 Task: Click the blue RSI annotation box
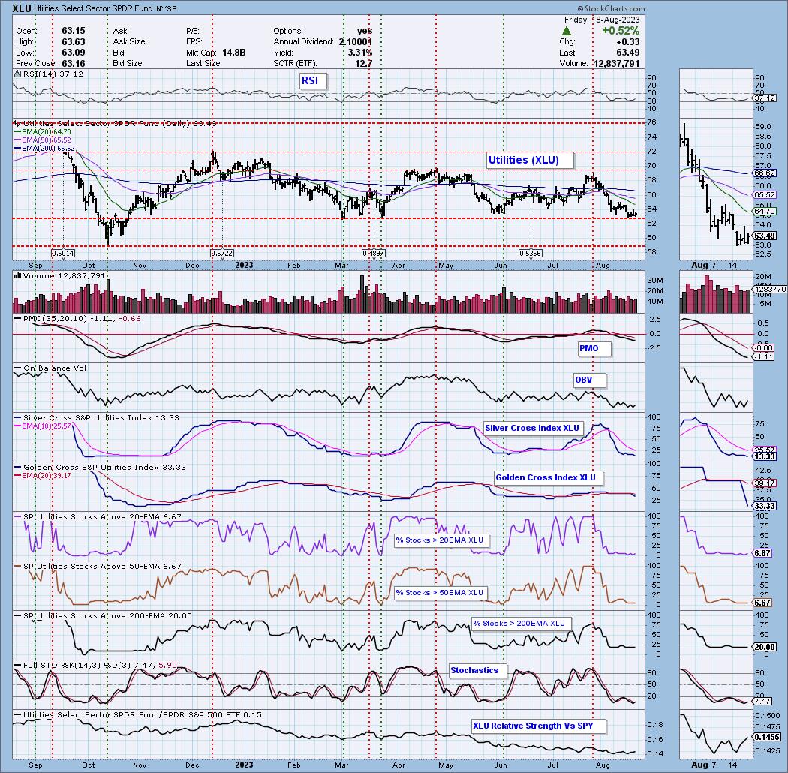(x=313, y=81)
